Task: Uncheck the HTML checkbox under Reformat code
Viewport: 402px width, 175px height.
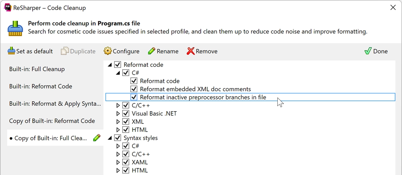Action: coord(126,130)
